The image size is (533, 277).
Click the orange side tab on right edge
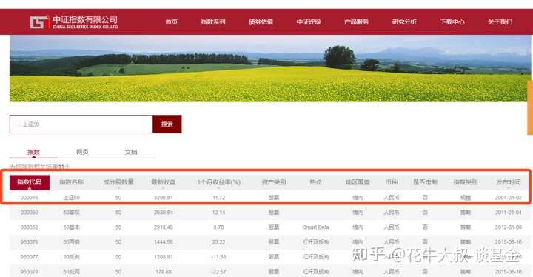(530, 107)
